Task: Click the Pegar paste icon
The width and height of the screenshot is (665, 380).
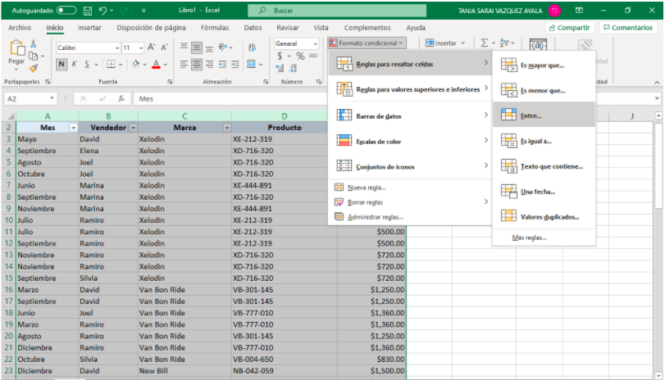Action: pos(16,48)
